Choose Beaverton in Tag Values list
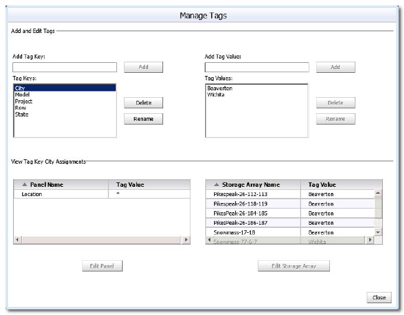The width and height of the screenshot is (404, 315). pyautogui.click(x=220, y=88)
